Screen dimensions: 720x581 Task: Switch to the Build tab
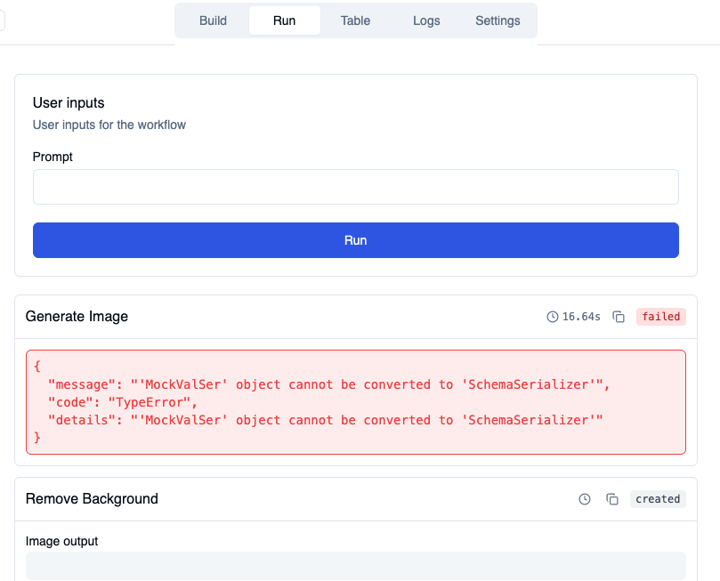click(x=213, y=20)
